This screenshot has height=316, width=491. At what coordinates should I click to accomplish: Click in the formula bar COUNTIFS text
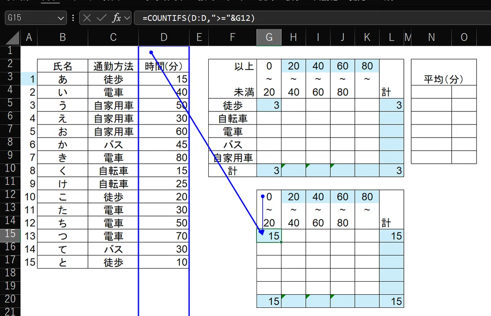[199, 18]
